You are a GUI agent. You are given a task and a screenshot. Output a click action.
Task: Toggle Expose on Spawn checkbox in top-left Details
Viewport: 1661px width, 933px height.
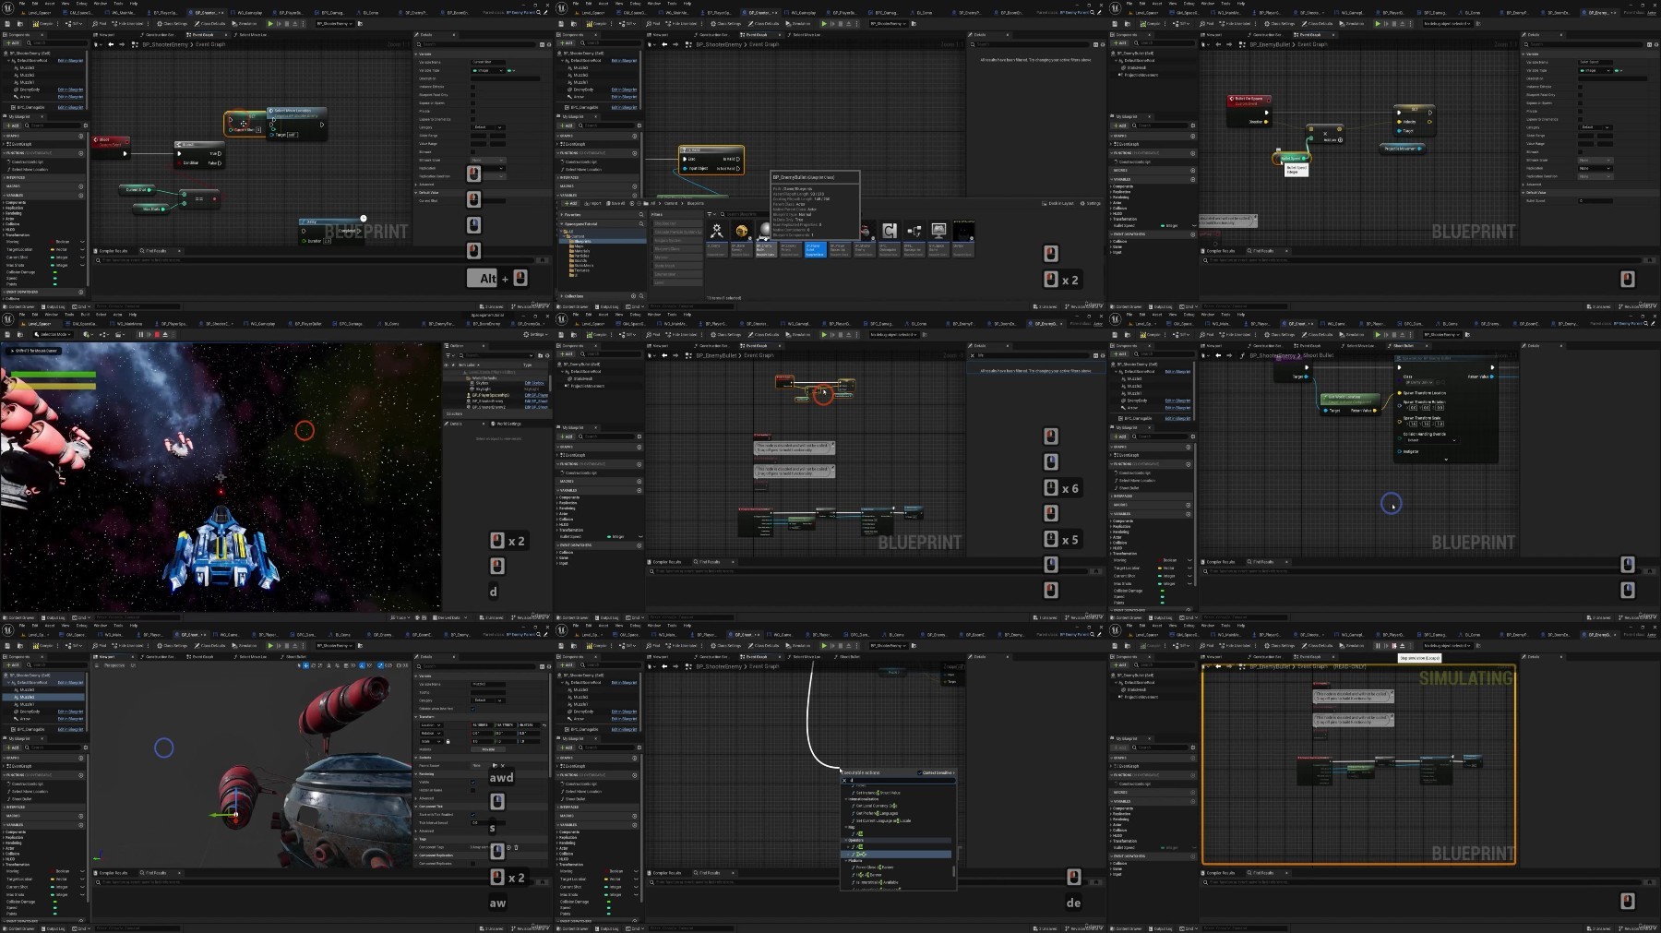(472, 102)
